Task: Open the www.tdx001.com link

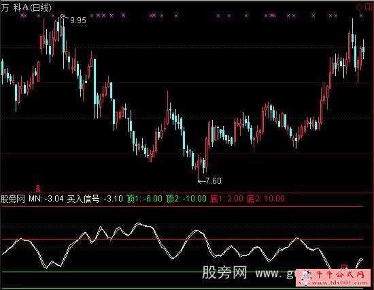Action: click(339, 283)
